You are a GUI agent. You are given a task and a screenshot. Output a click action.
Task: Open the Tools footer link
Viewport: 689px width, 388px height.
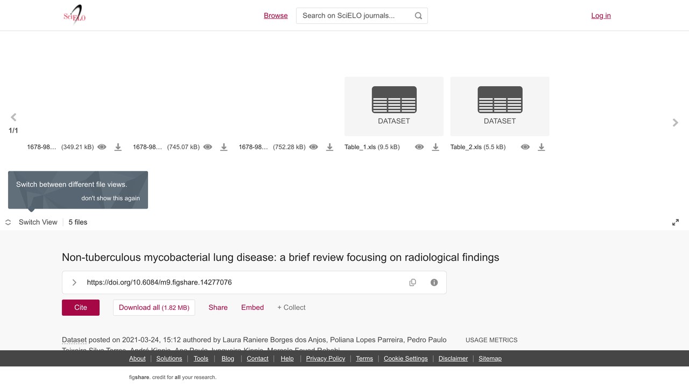tap(201, 359)
